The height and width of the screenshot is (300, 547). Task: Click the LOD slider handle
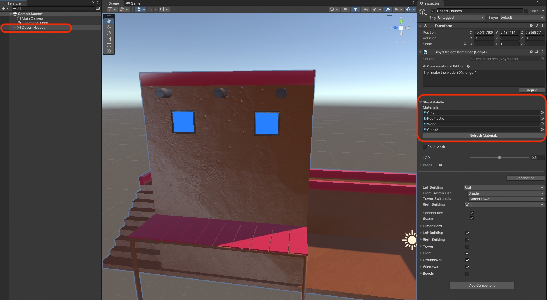point(500,157)
